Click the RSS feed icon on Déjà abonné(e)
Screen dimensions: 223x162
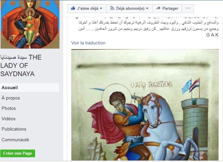(112, 8)
